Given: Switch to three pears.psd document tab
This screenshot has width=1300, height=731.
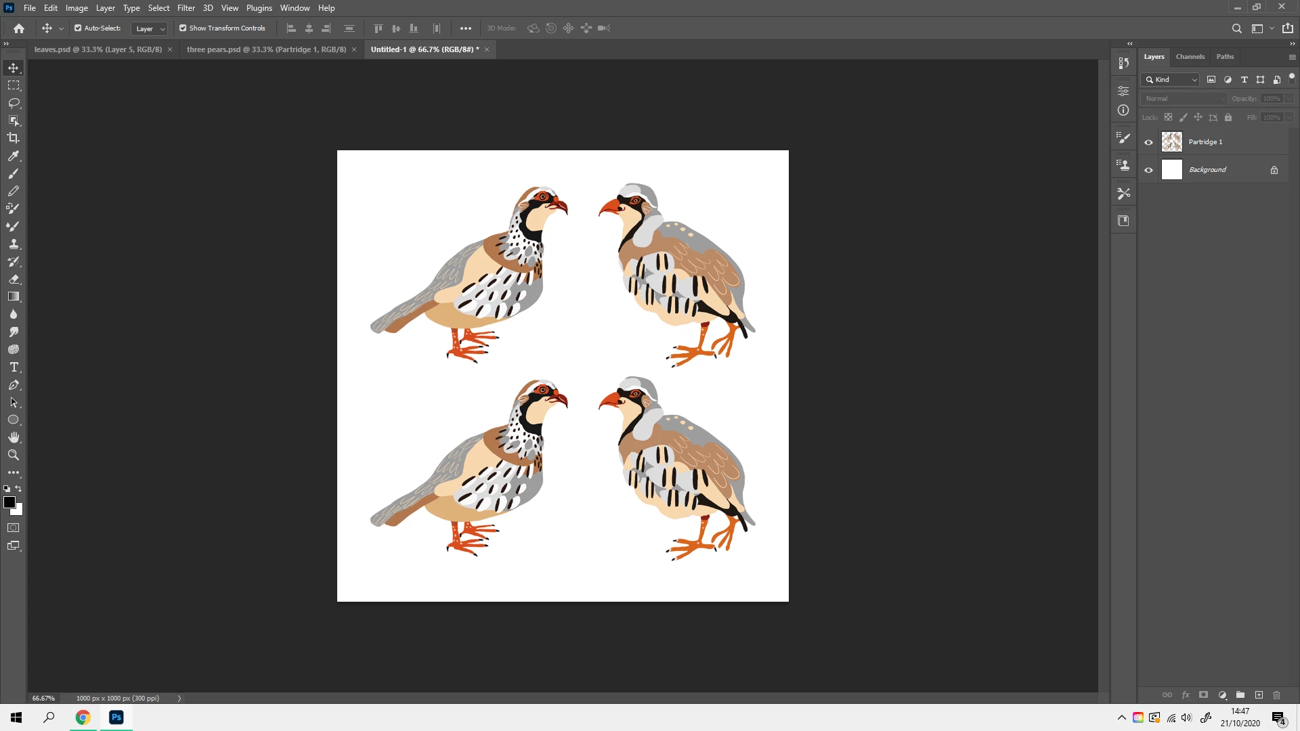Looking at the screenshot, I should coord(266,49).
